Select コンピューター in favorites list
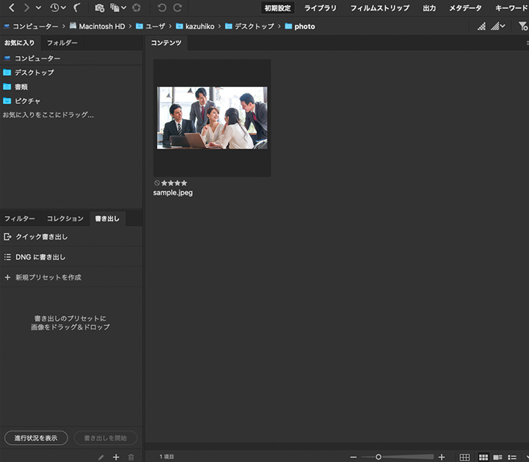This screenshot has height=462, width=529. tap(71, 58)
